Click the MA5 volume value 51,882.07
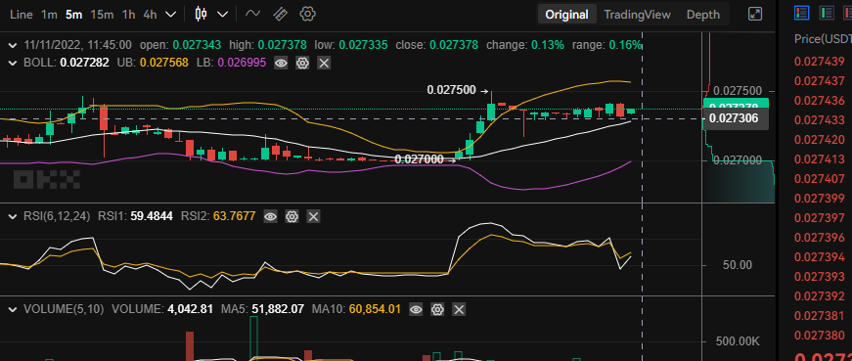This screenshot has width=852, height=361. point(278,310)
